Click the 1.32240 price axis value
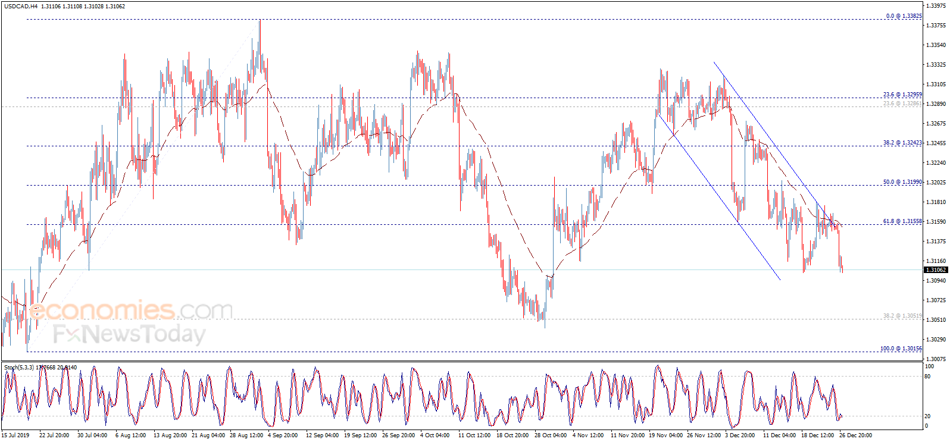This screenshot has height=442, width=950. (x=936, y=163)
